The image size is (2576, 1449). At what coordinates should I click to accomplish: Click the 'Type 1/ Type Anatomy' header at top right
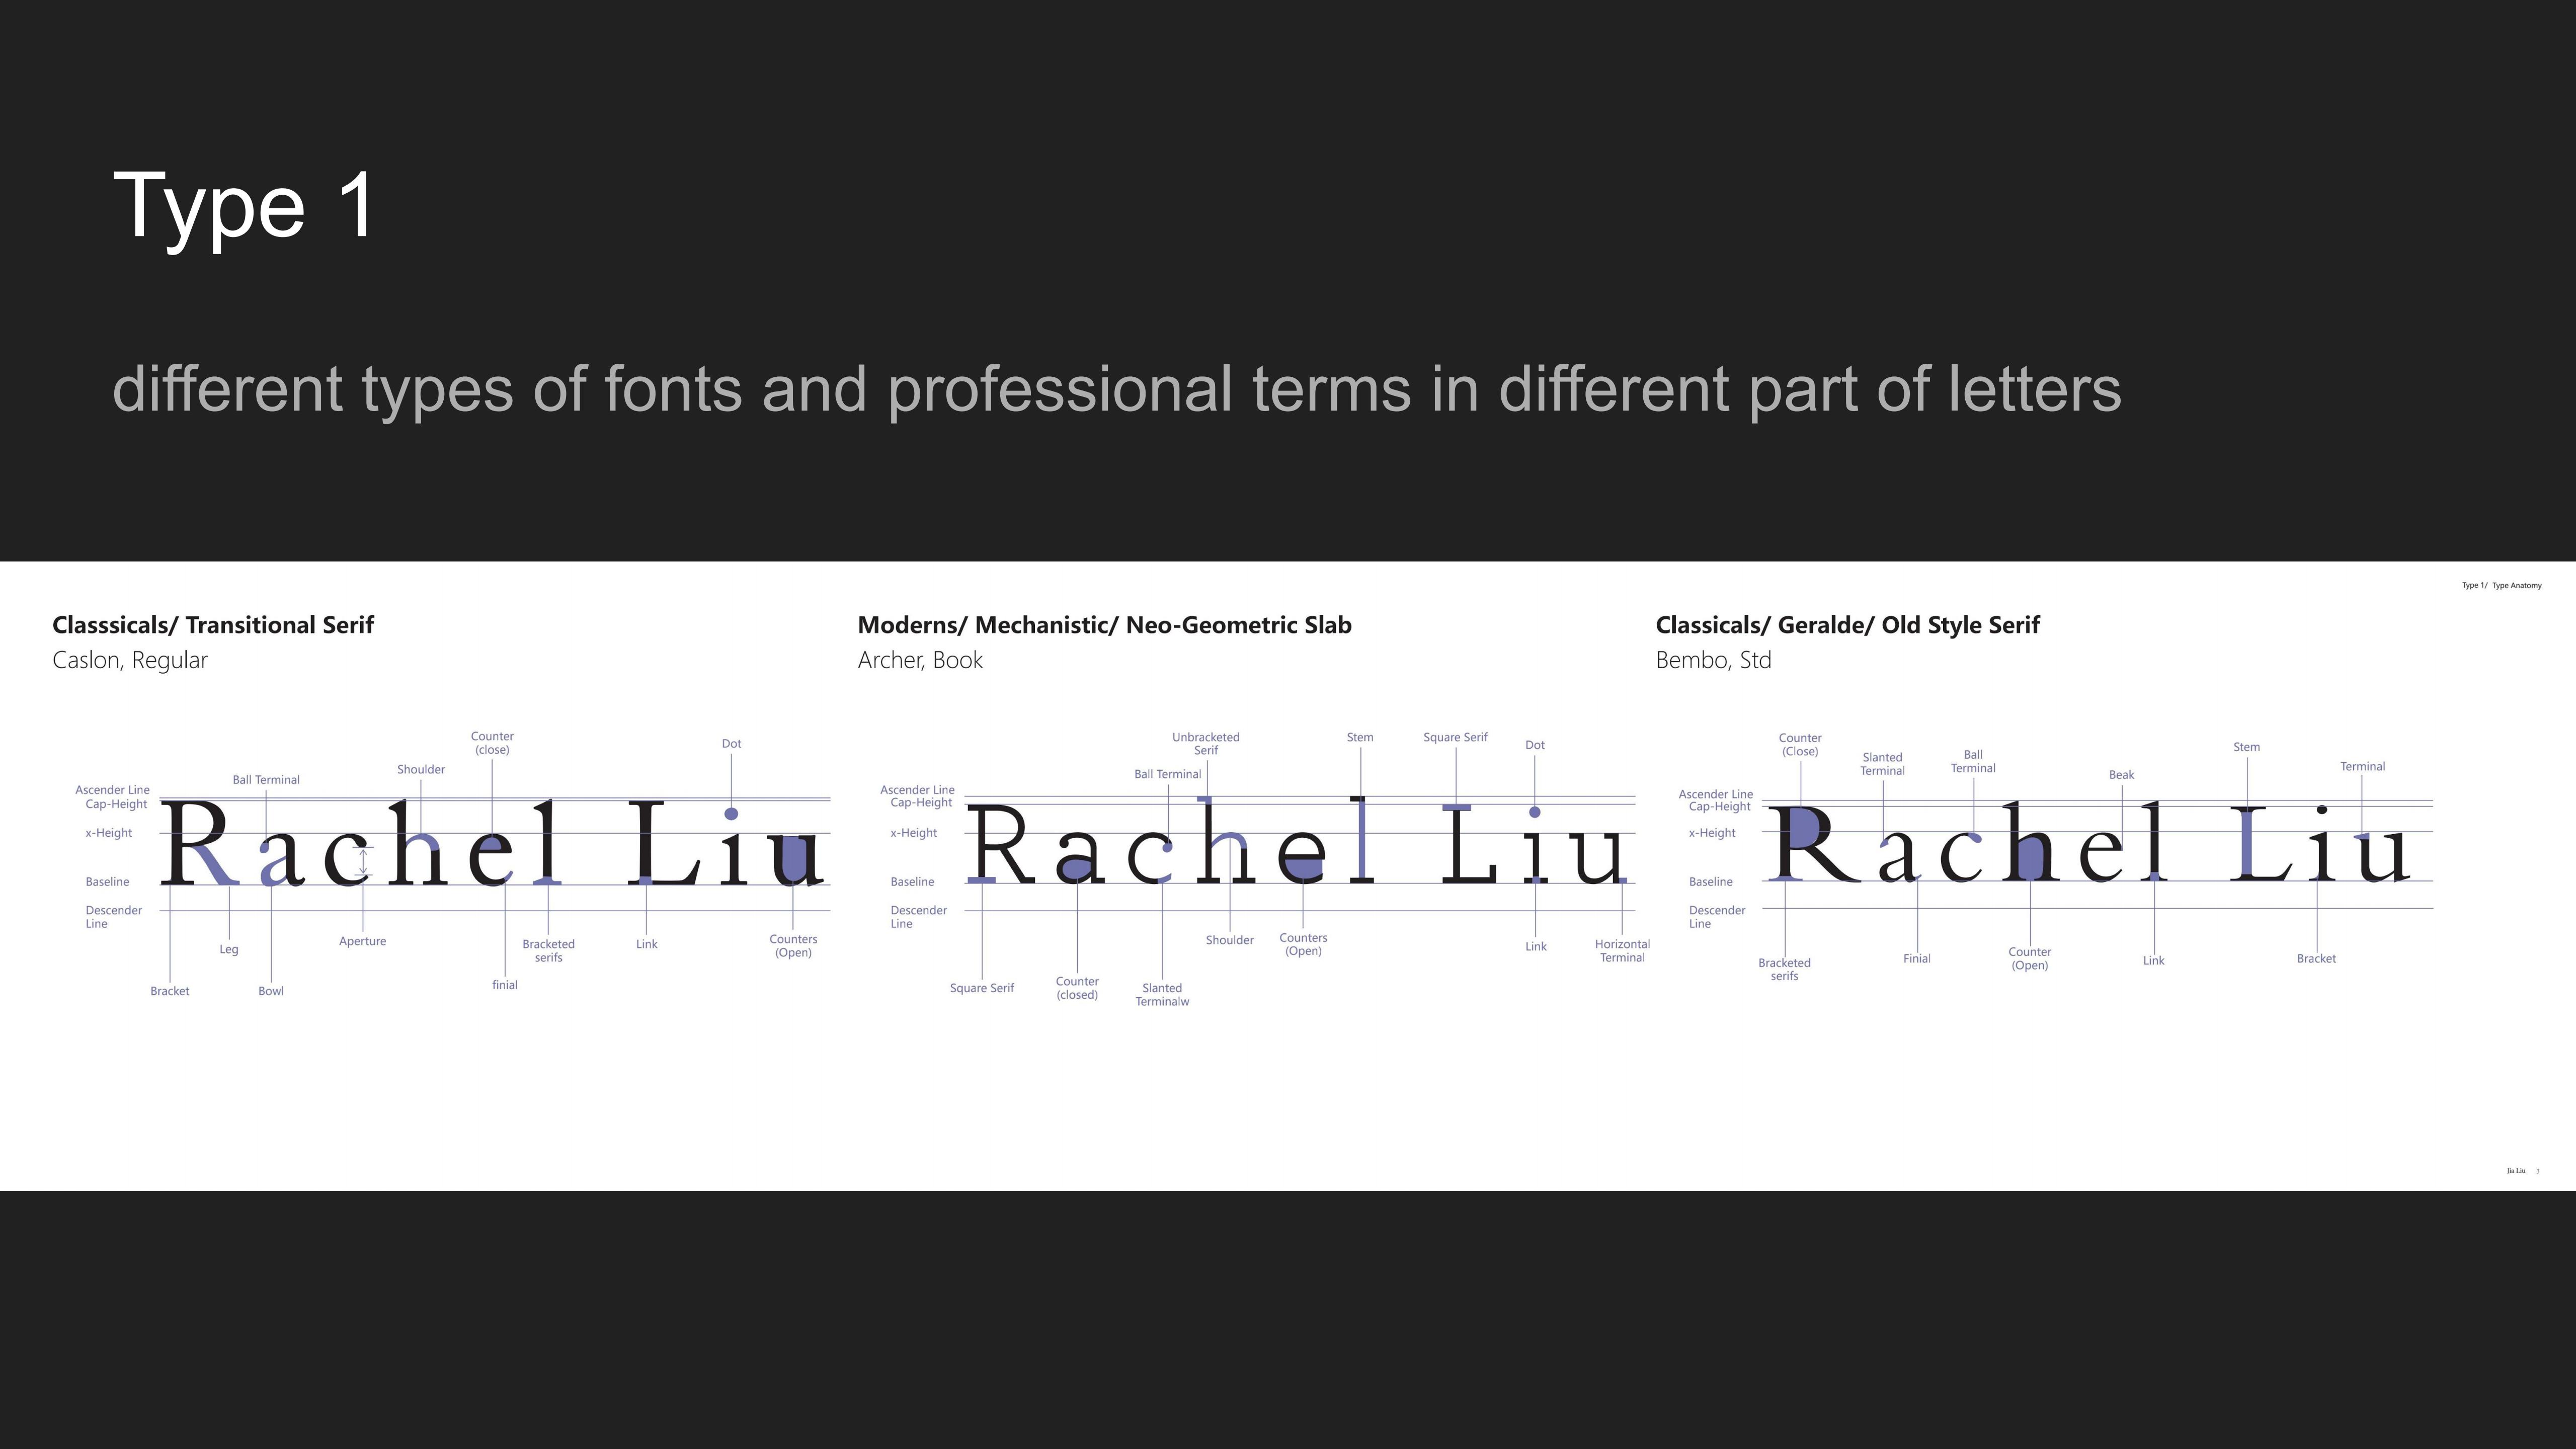[2501, 586]
